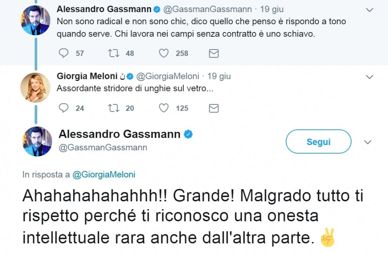Share Meloni's tweet via message envelope
This screenshot has height=253, width=388.
[214, 108]
